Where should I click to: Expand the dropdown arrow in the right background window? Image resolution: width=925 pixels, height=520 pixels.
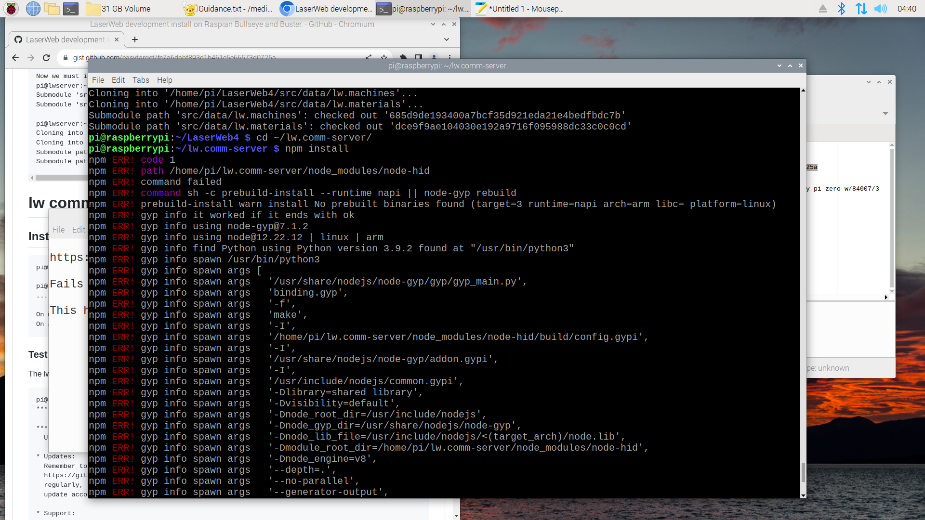pos(885,114)
